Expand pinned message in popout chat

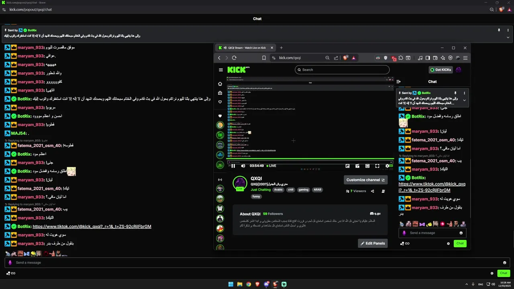[508, 37]
